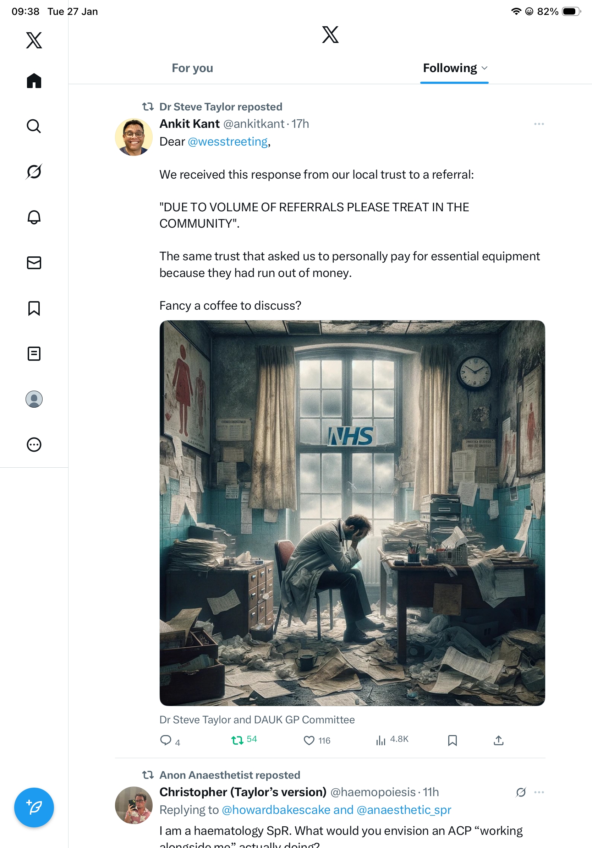
Task: Share Ankit Kant's post
Action: pos(498,740)
